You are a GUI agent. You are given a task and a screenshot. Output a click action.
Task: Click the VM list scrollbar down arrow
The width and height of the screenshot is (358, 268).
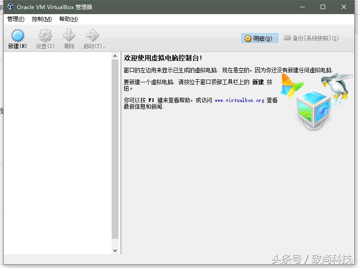tap(115, 250)
